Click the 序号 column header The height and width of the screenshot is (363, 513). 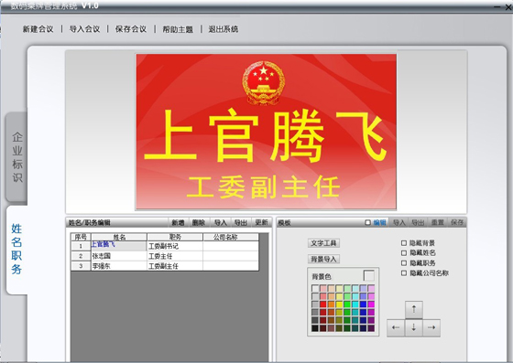tap(81, 237)
